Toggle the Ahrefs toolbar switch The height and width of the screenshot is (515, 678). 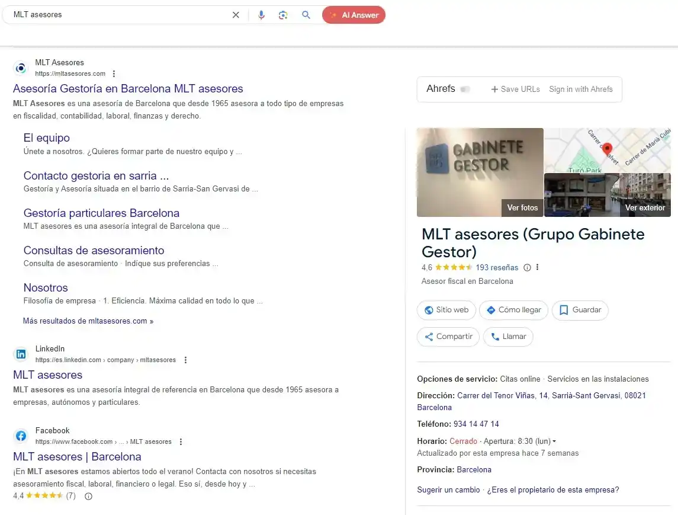click(x=465, y=89)
